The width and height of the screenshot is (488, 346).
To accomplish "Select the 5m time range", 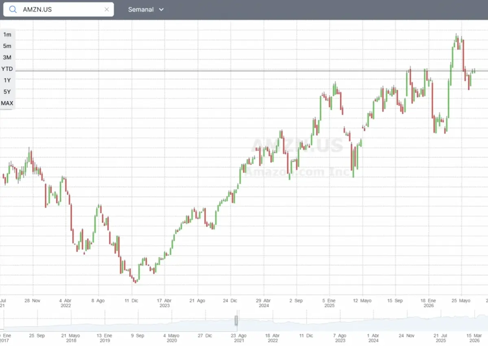I will (x=7, y=46).
